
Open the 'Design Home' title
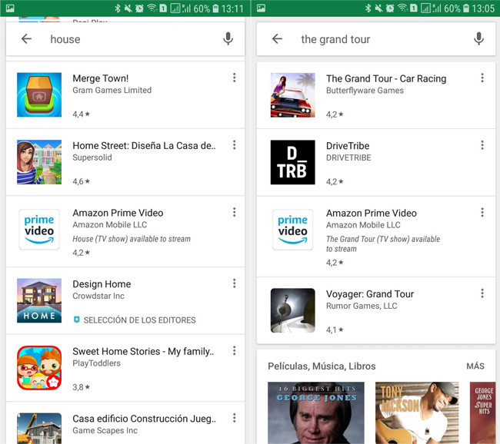coord(102,284)
